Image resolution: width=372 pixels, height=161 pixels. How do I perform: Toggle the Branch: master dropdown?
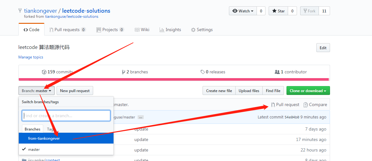[x=37, y=91]
